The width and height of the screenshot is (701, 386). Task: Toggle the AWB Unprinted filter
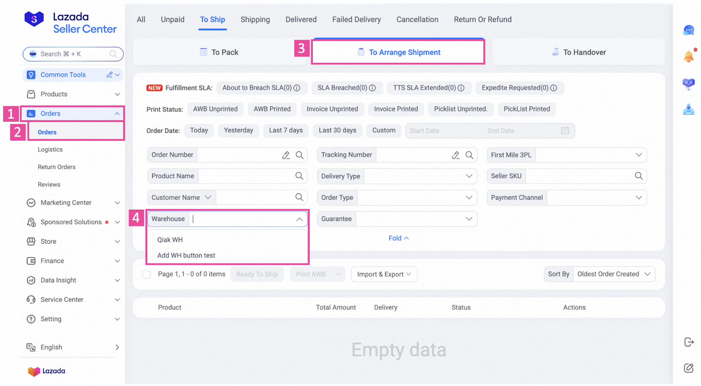[215, 109]
